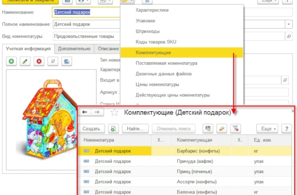Click the back arrow in Комплектующие window

coord(85,112)
